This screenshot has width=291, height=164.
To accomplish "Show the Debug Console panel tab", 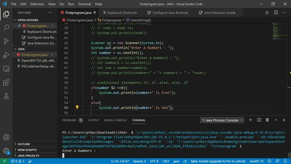I will tap(115, 120).
